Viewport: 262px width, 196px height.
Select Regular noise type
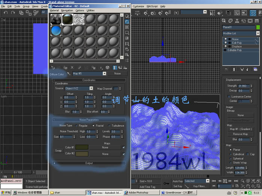pos(76,125)
